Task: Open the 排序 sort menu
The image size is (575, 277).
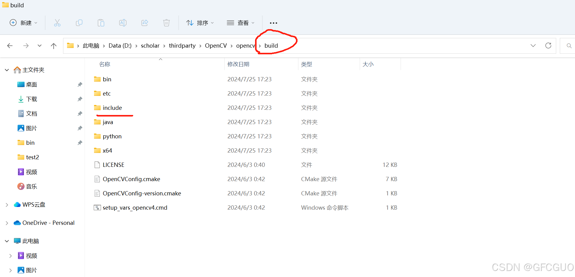Action: [200, 23]
